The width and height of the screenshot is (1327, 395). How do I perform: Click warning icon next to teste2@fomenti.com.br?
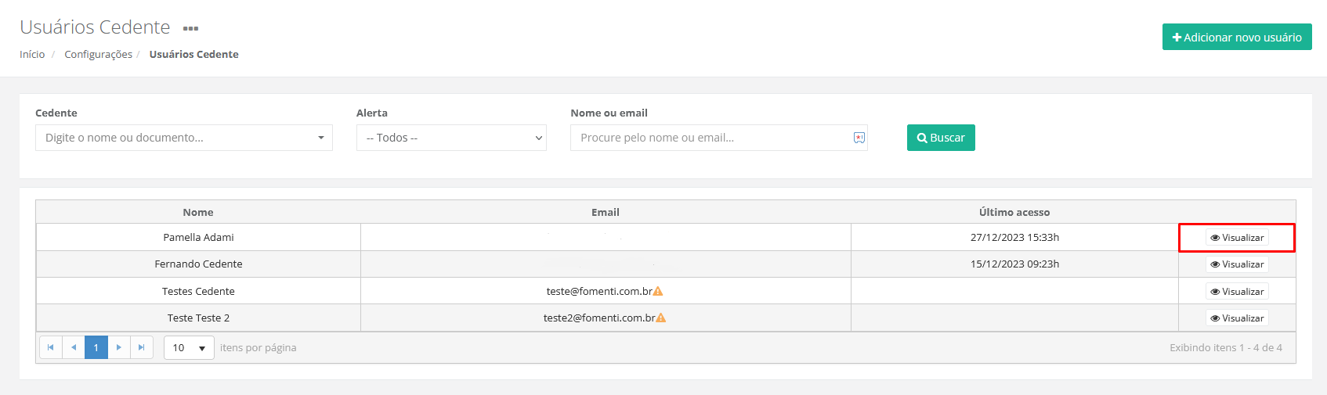pos(661,318)
